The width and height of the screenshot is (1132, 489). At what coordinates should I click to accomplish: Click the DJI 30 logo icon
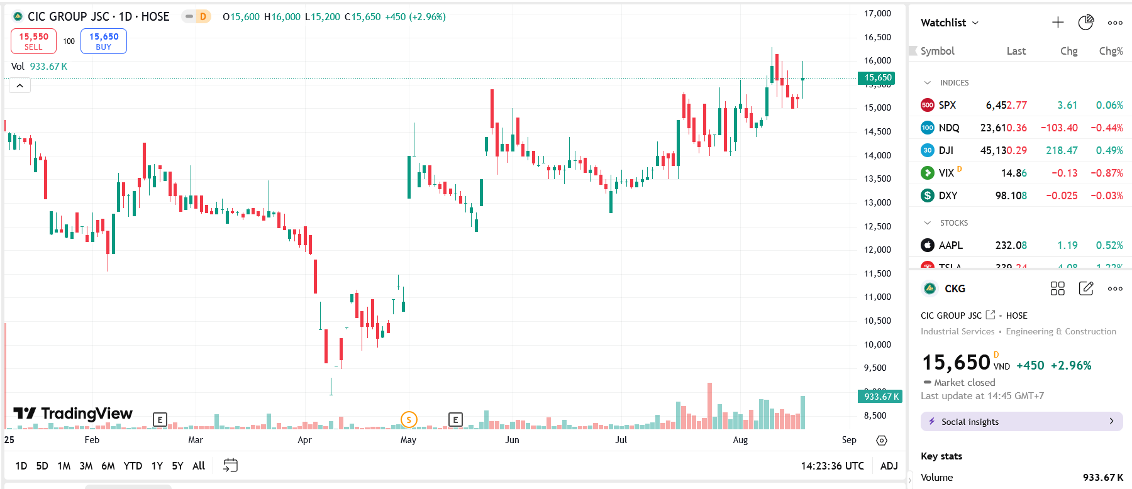[927, 150]
